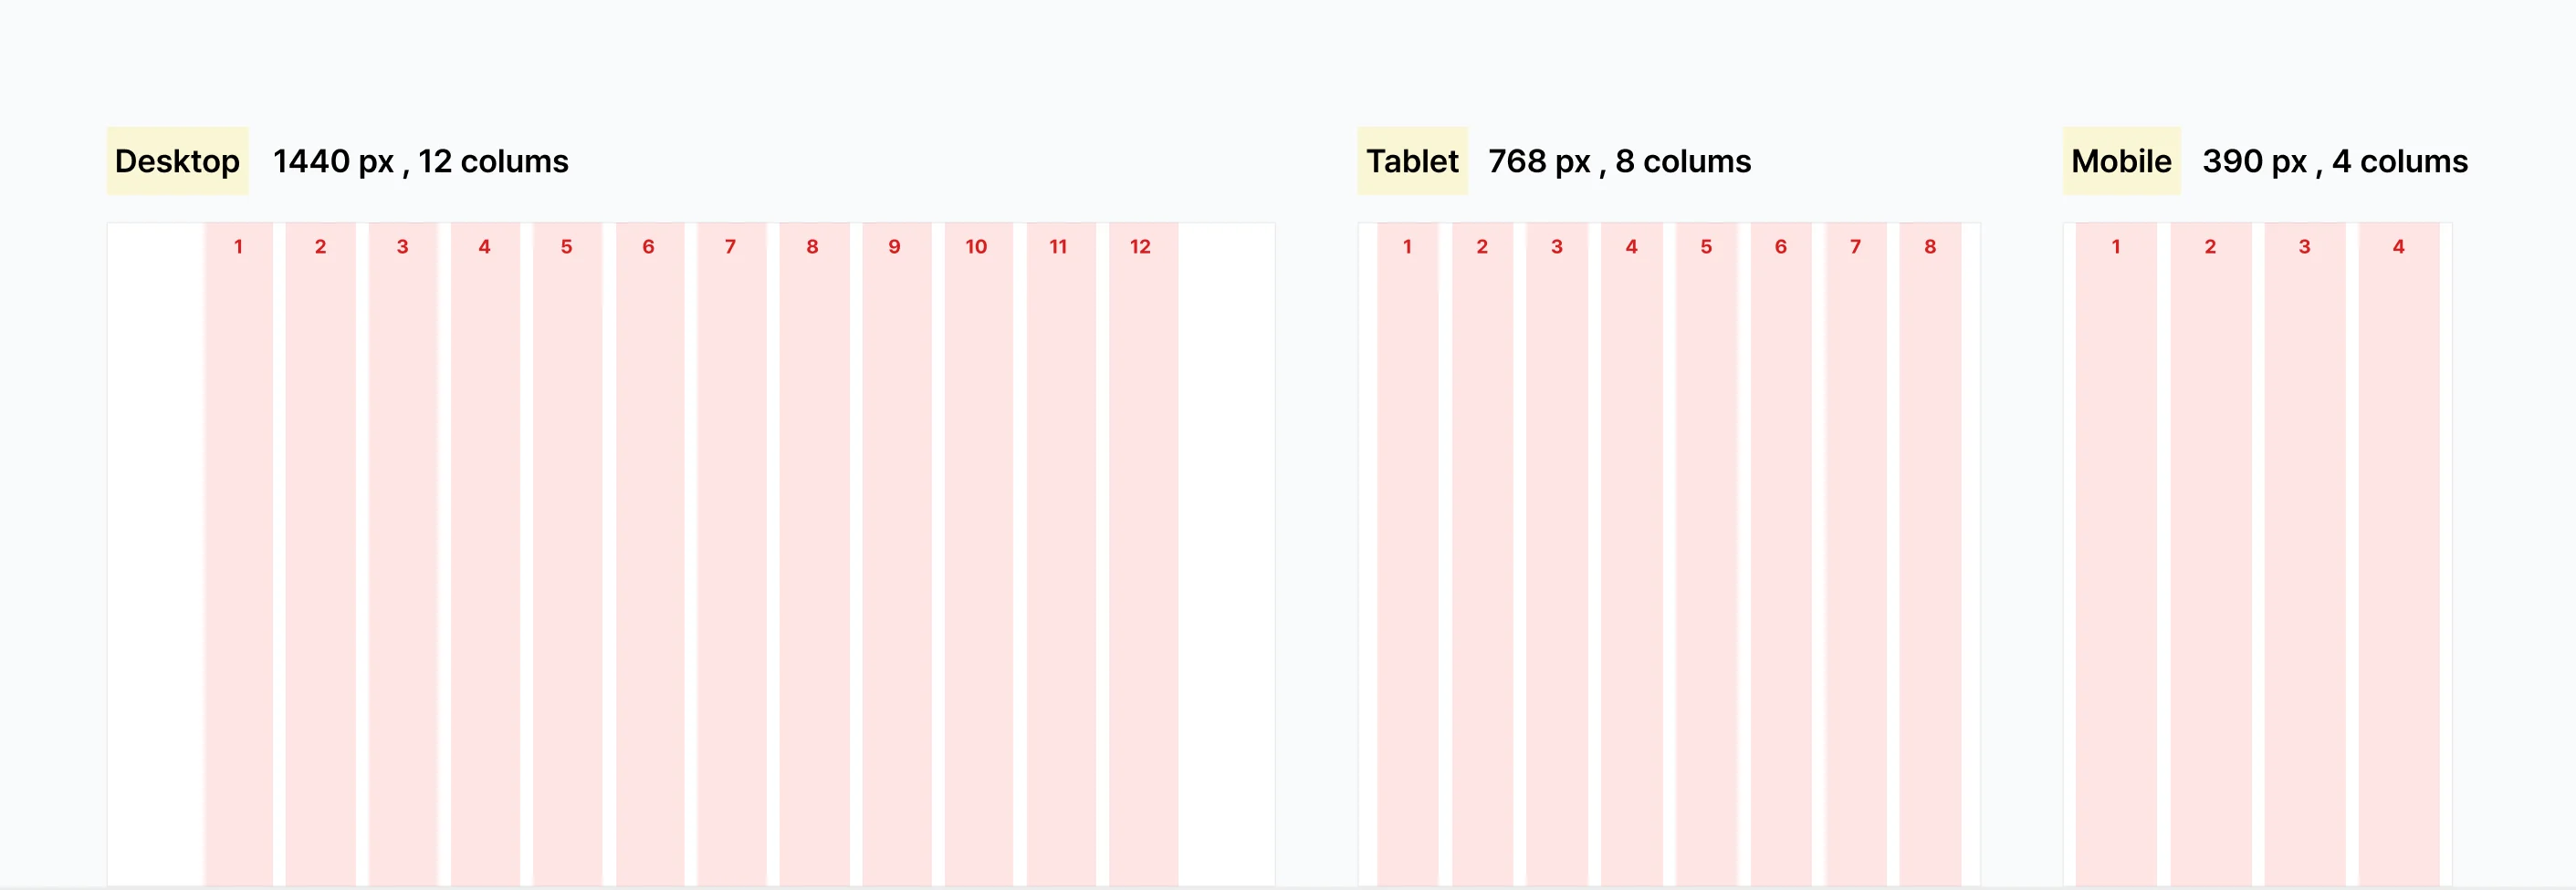Click number 3 in the Mobile grid
This screenshot has width=2576, height=890.
coord(2304,247)
